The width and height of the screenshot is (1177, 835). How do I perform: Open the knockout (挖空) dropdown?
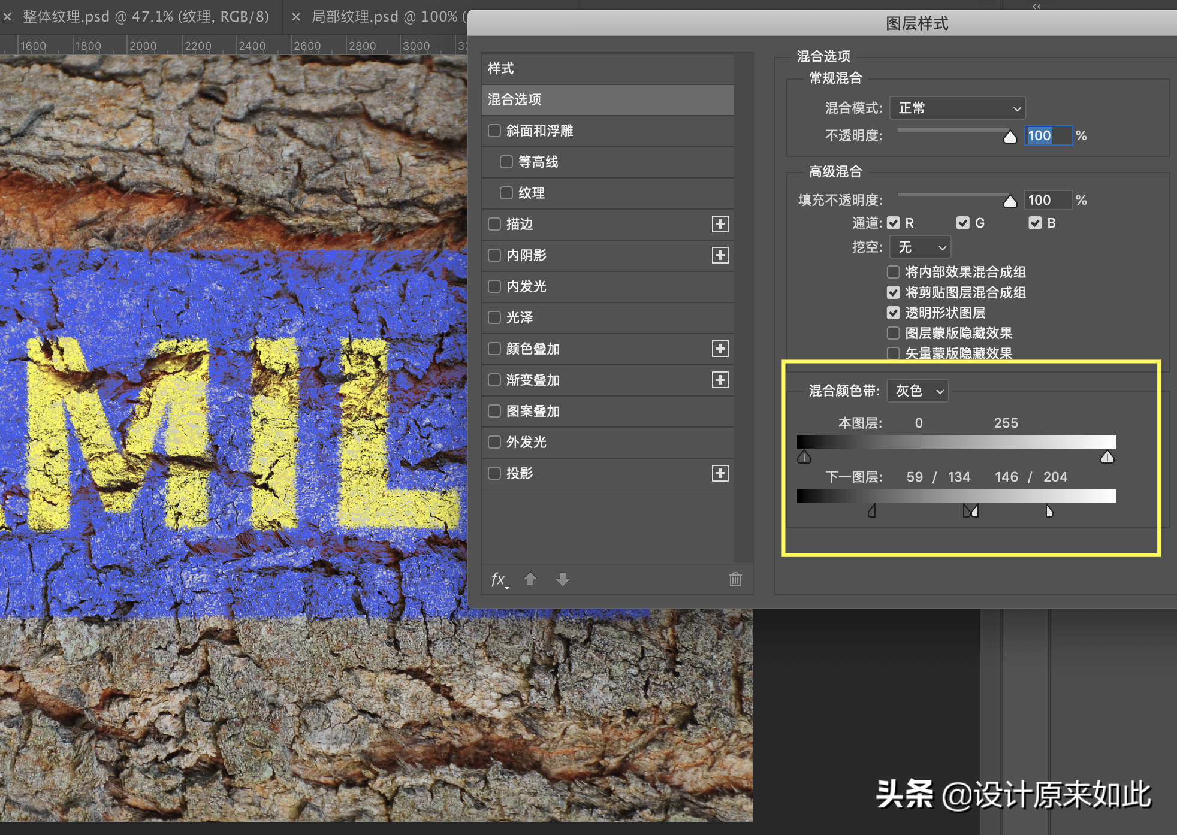pyautogui.click(x=921, y=247)
